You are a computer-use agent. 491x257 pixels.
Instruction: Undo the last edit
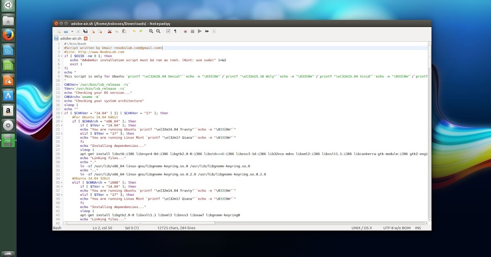click(x=134, y=31)
